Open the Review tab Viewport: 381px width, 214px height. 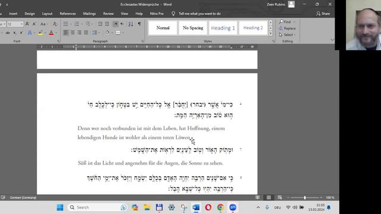pyautogui.click(x=108, y=14)
